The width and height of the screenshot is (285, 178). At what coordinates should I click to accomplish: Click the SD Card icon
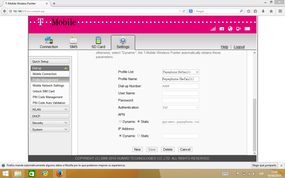click(98, 40)
